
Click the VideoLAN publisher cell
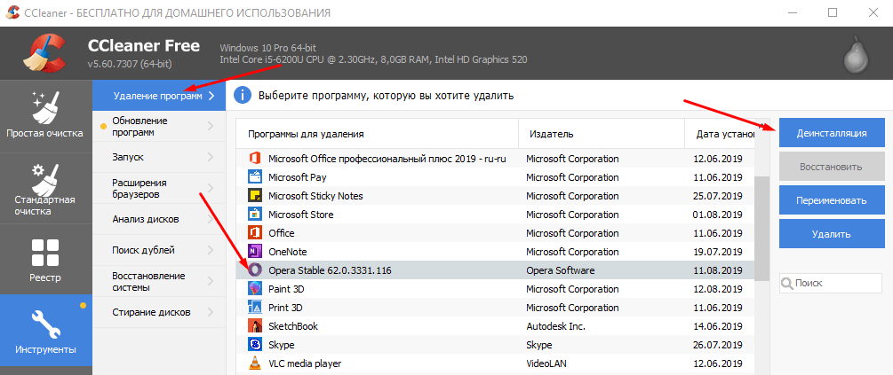[546, 363]
